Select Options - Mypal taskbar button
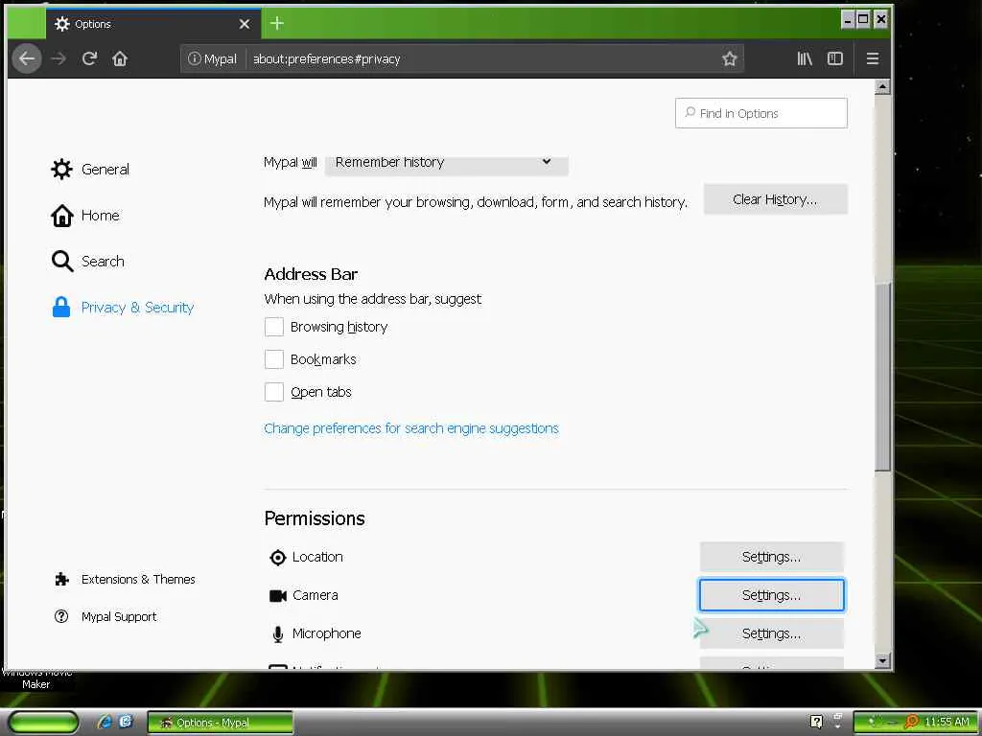The height and width of the screenshot is (736, 982). [x=220, y=723]
